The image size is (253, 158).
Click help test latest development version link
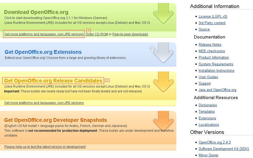coord(45,147)
